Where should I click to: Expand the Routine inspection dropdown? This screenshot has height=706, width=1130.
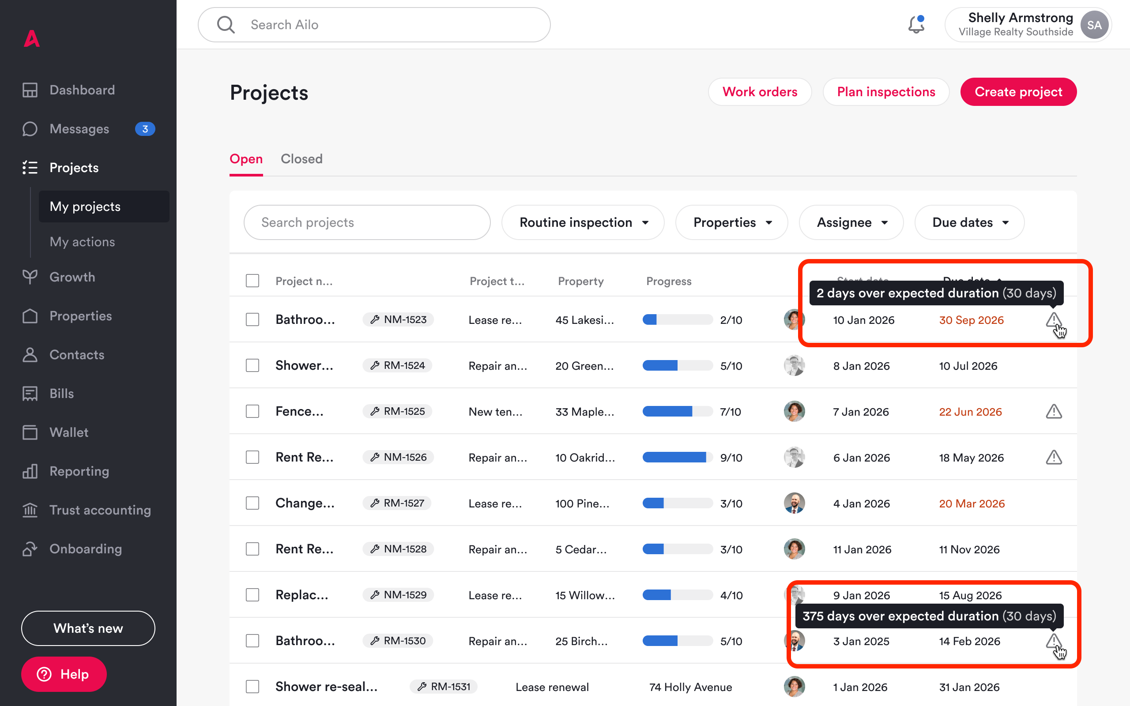[x=583, y=222]
